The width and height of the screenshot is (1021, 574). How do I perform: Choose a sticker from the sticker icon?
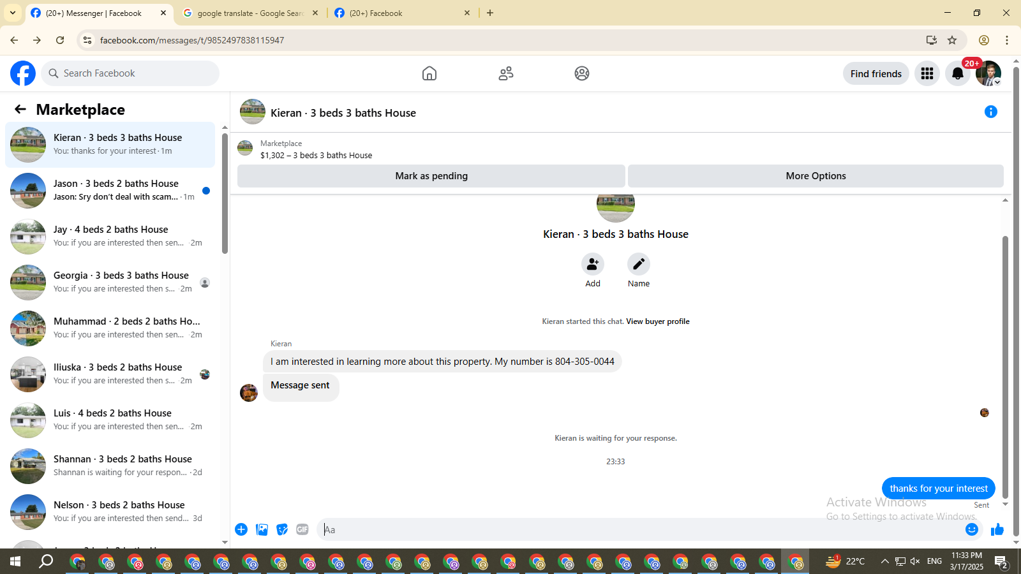(282, 529)
